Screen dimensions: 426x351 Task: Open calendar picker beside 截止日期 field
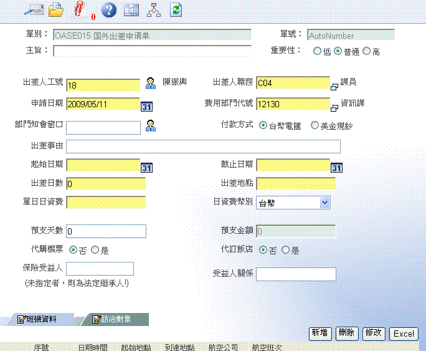[337, 166]
